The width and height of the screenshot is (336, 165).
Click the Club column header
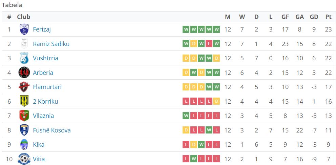24,17
